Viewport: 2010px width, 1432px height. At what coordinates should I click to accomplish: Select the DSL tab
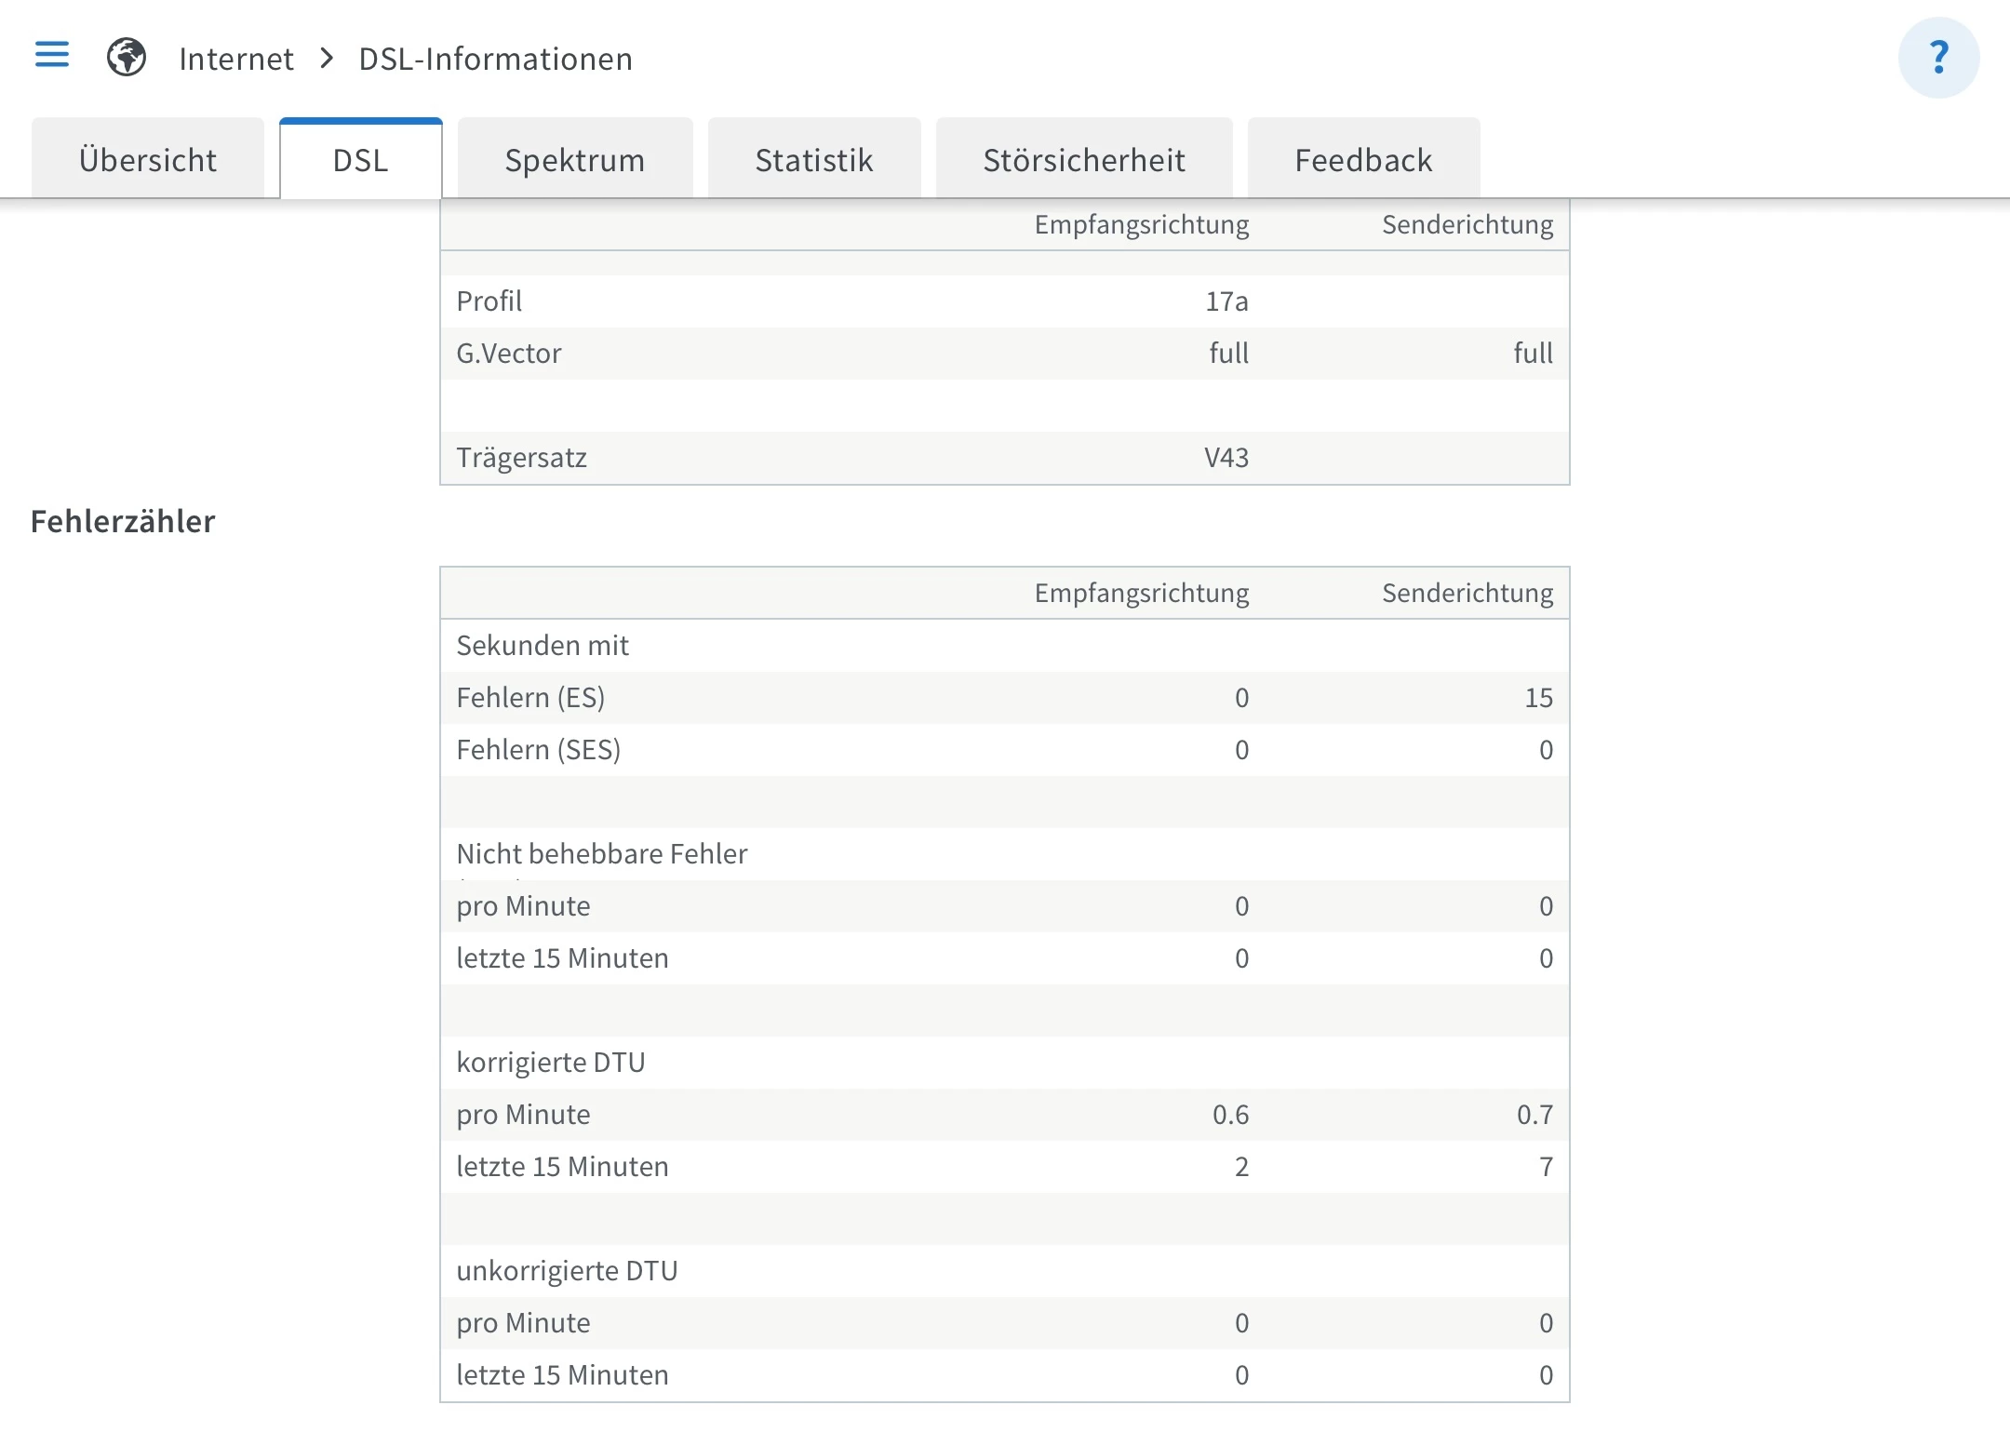tap(361, 160)
